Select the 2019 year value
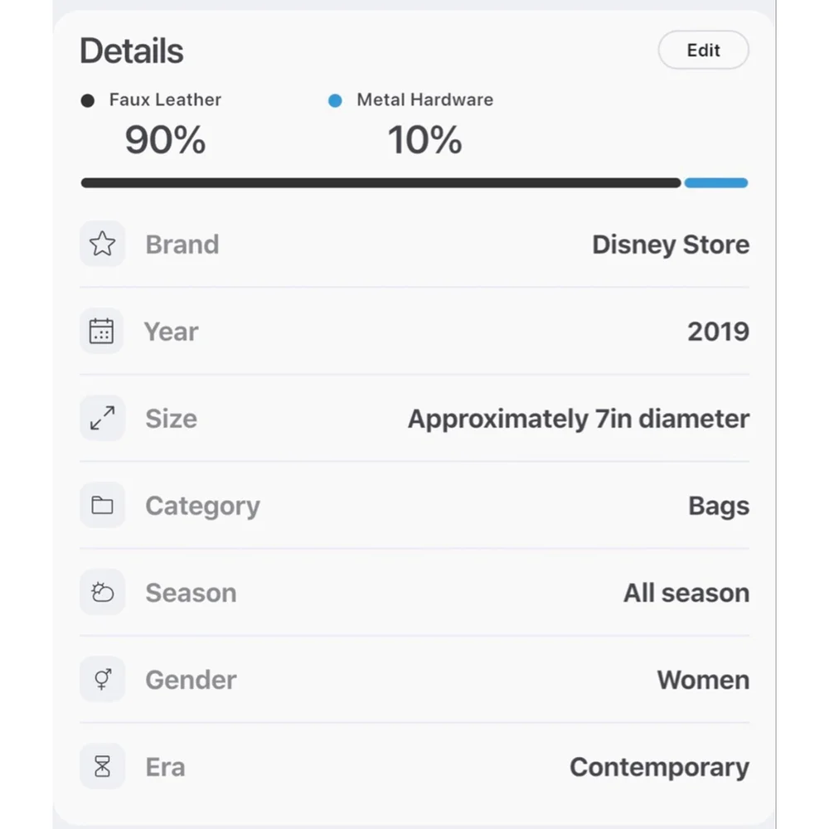Viewport: 829px width, 829px height. (x=718, y=332)
